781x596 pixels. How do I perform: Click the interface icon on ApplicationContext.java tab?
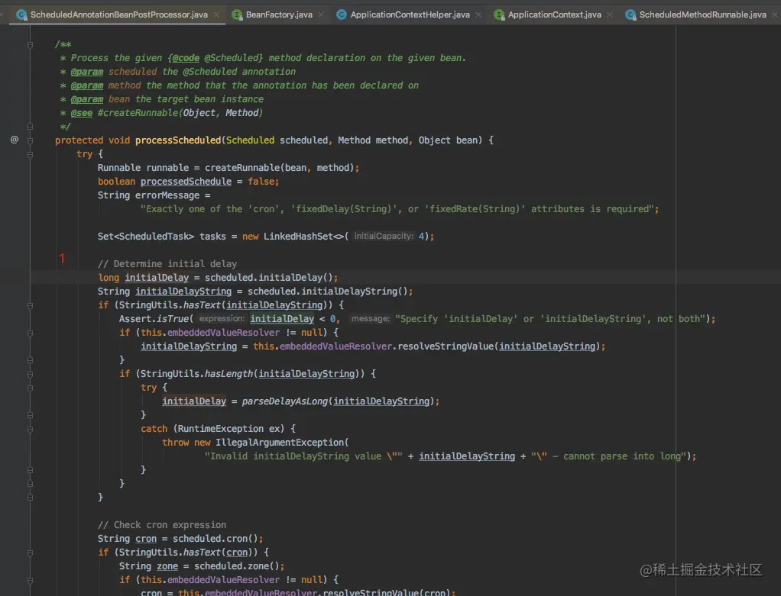tap(499, 15)
